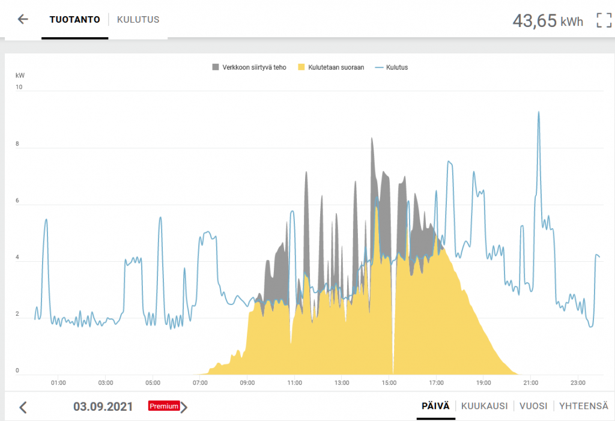This screenshot has height=421, width=615.
Task: Open the date picker 03.09.2021
Action: tap(103, 407)
